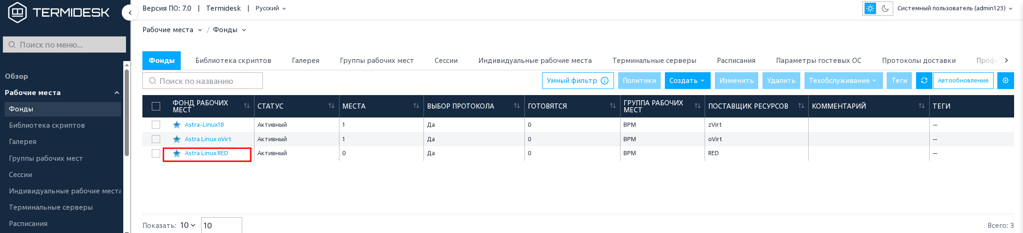Switch to Расписания tab
1023x233 pixels.
pyautogui.click(x=736, y=61)
